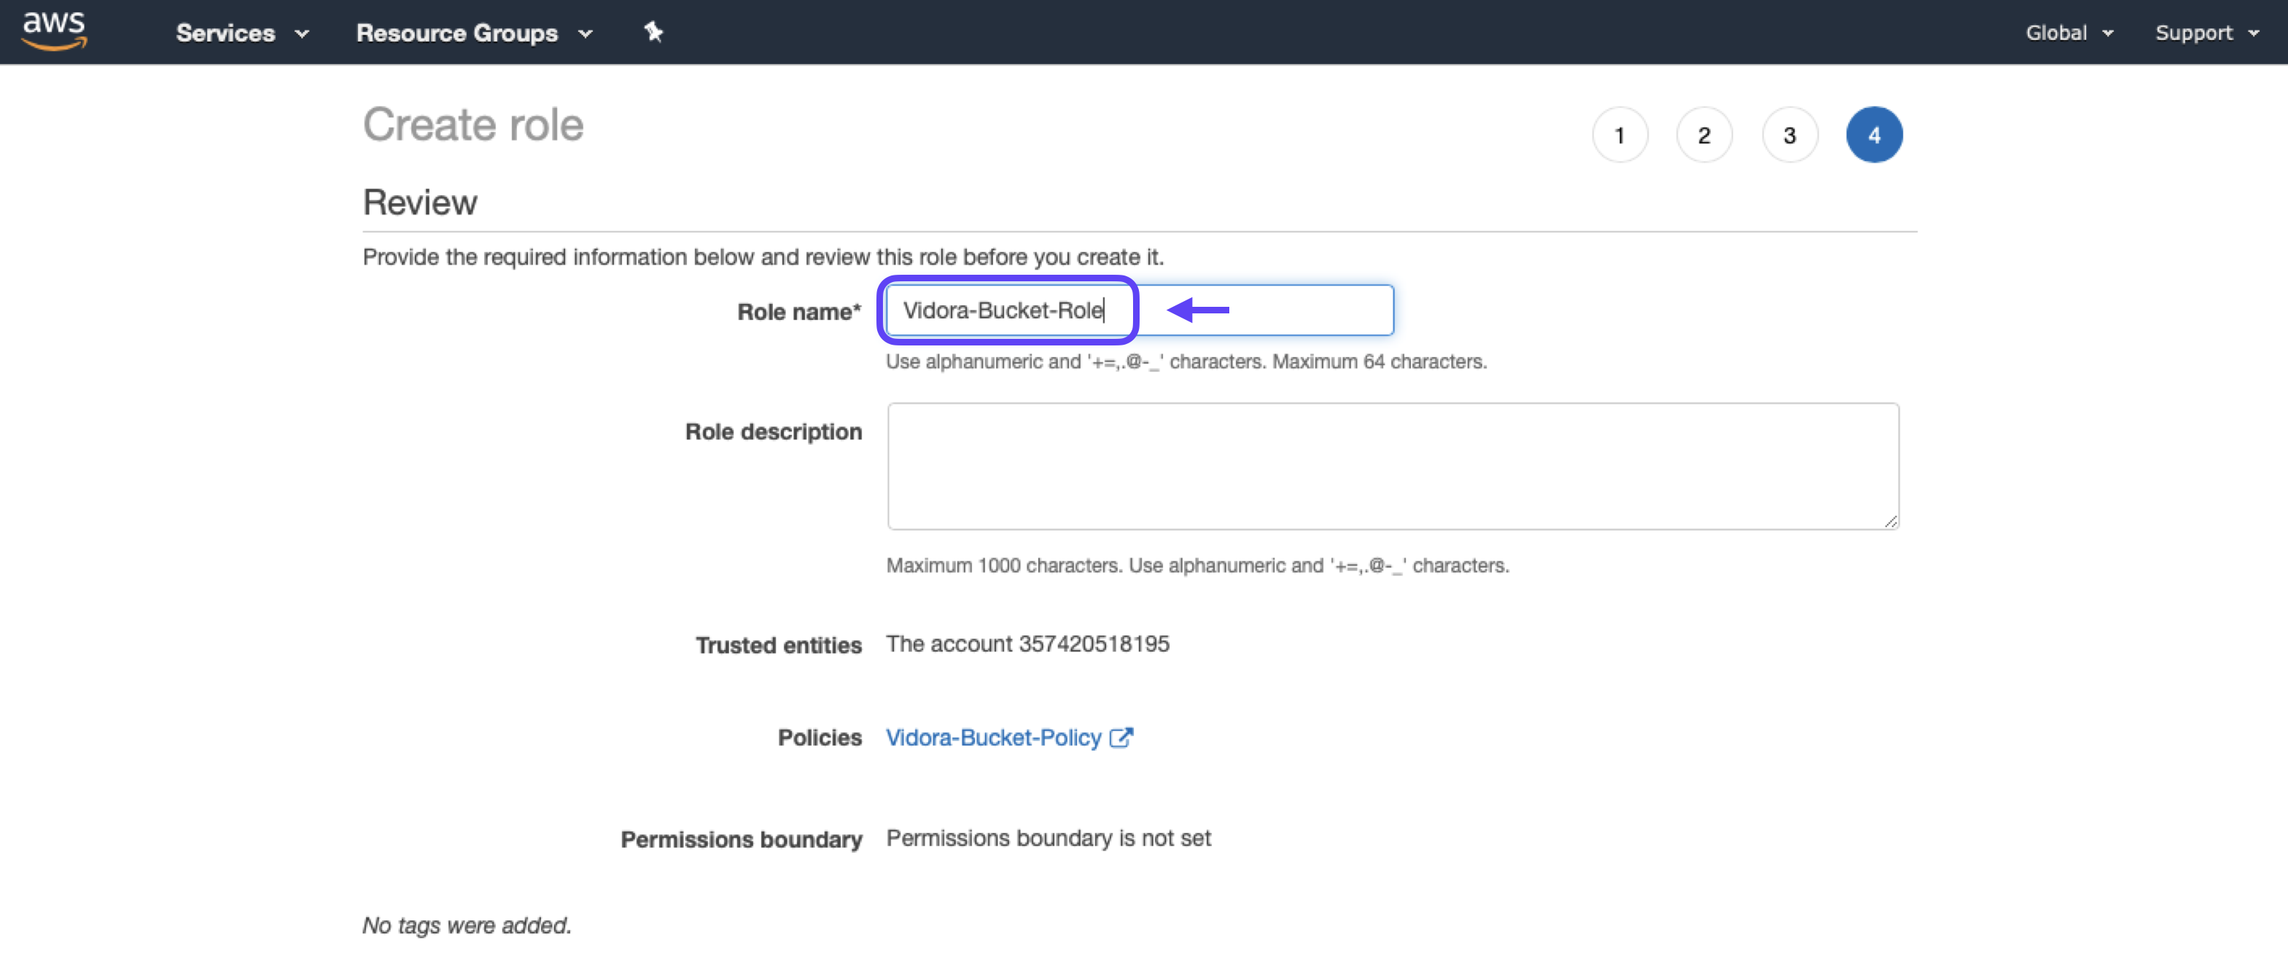2288x962 pixels.
Task: Go to step 2 circle
Action: [x=1703, y=135]
